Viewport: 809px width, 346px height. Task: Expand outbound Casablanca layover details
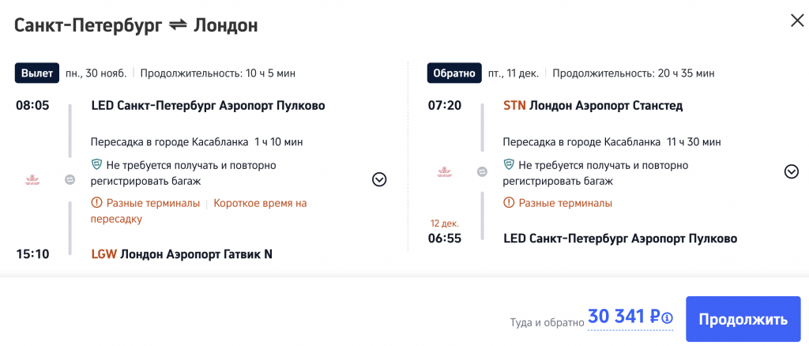[x=379, y=179]
